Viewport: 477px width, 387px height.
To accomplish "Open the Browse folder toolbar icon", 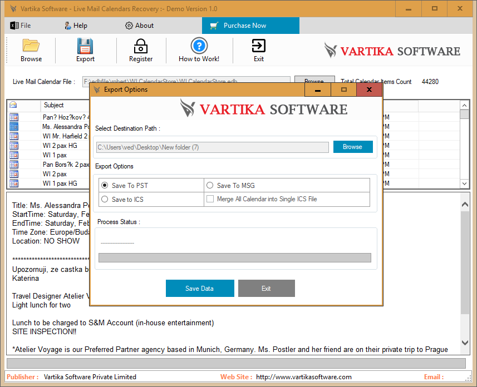I will tap(31, 46).
